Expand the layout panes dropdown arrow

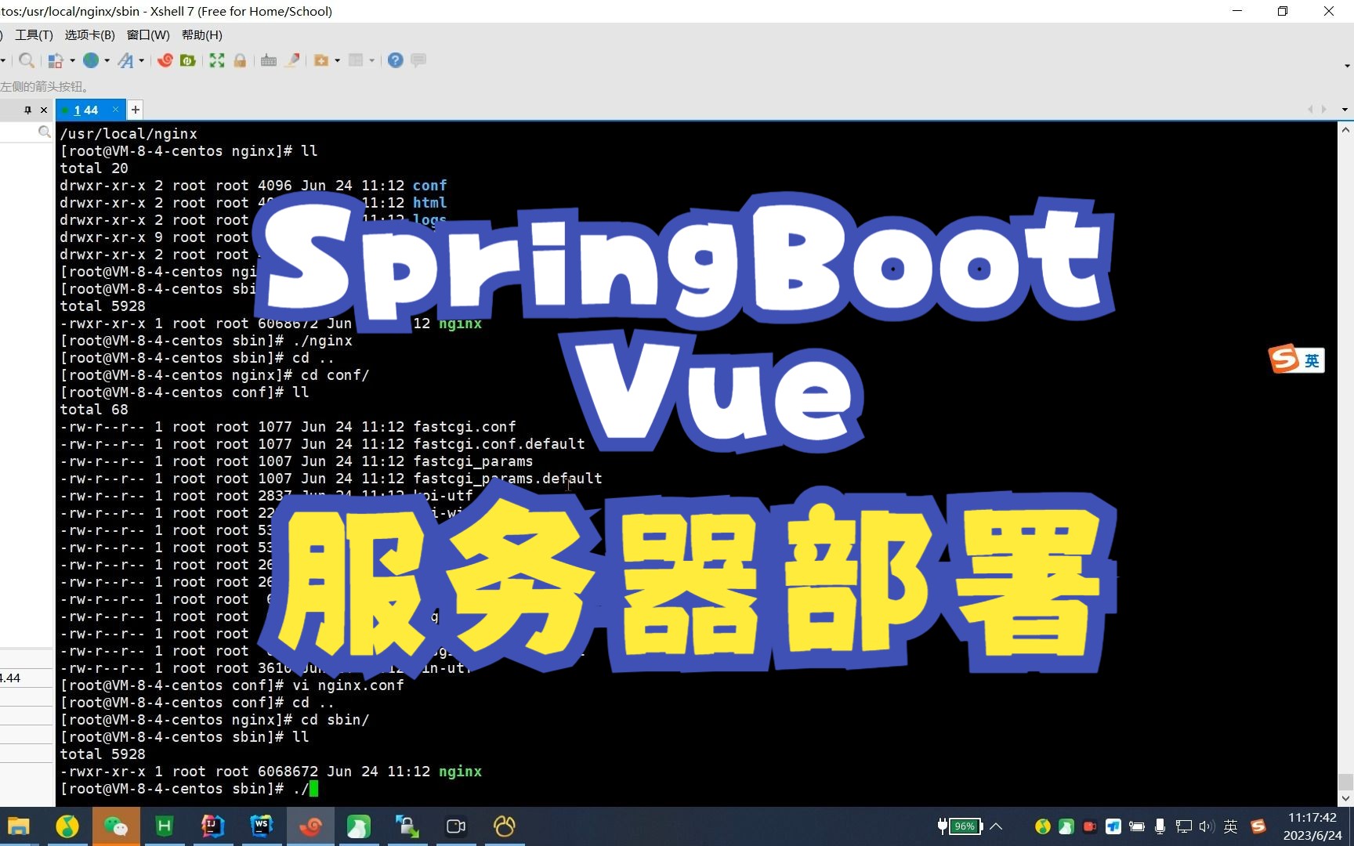[x=371, y=60]
